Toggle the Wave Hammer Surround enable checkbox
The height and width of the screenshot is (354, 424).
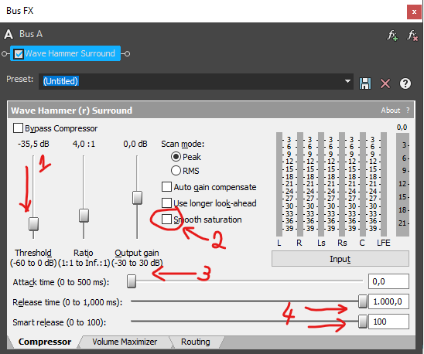click(19, 54)
